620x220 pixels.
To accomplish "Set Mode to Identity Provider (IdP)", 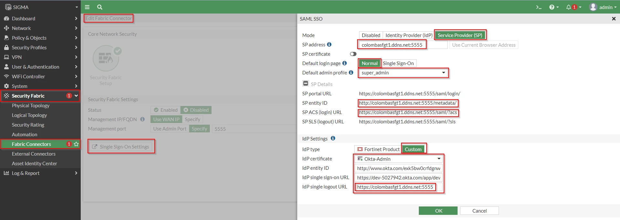I will 409,35.
